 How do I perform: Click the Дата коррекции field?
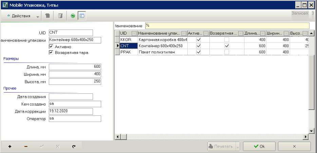click(71, 111)
